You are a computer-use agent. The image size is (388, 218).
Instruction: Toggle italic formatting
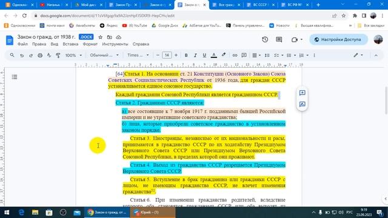coord(195,55)
